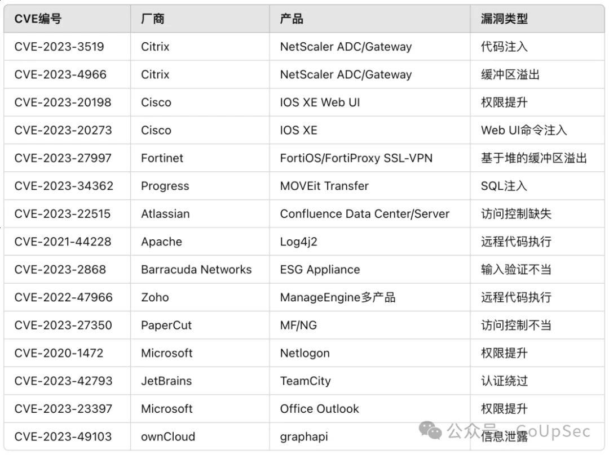The image size is (609, 455).
Task: Click the TeamCity product cell
Action: pyautogui.click(x=305, y=381)
